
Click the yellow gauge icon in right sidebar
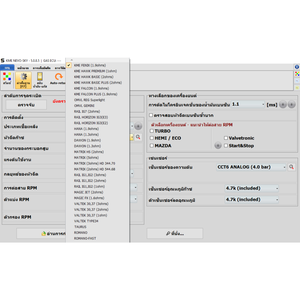coord(297,88)
